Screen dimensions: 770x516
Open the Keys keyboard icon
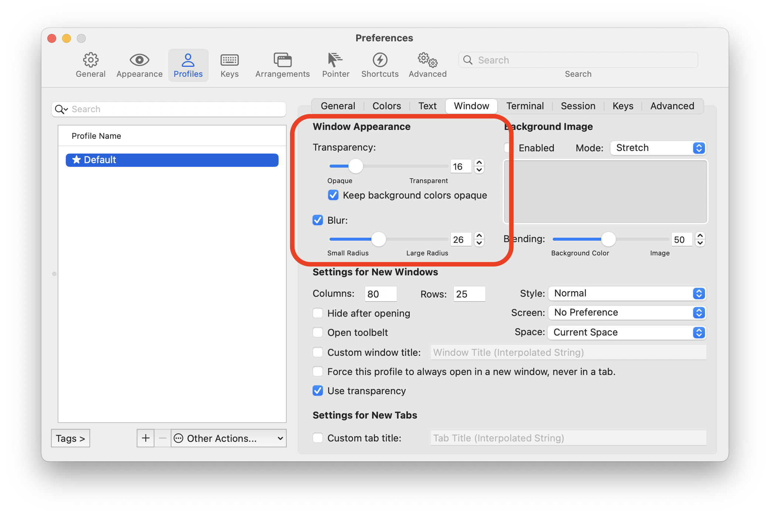[229, 65]
